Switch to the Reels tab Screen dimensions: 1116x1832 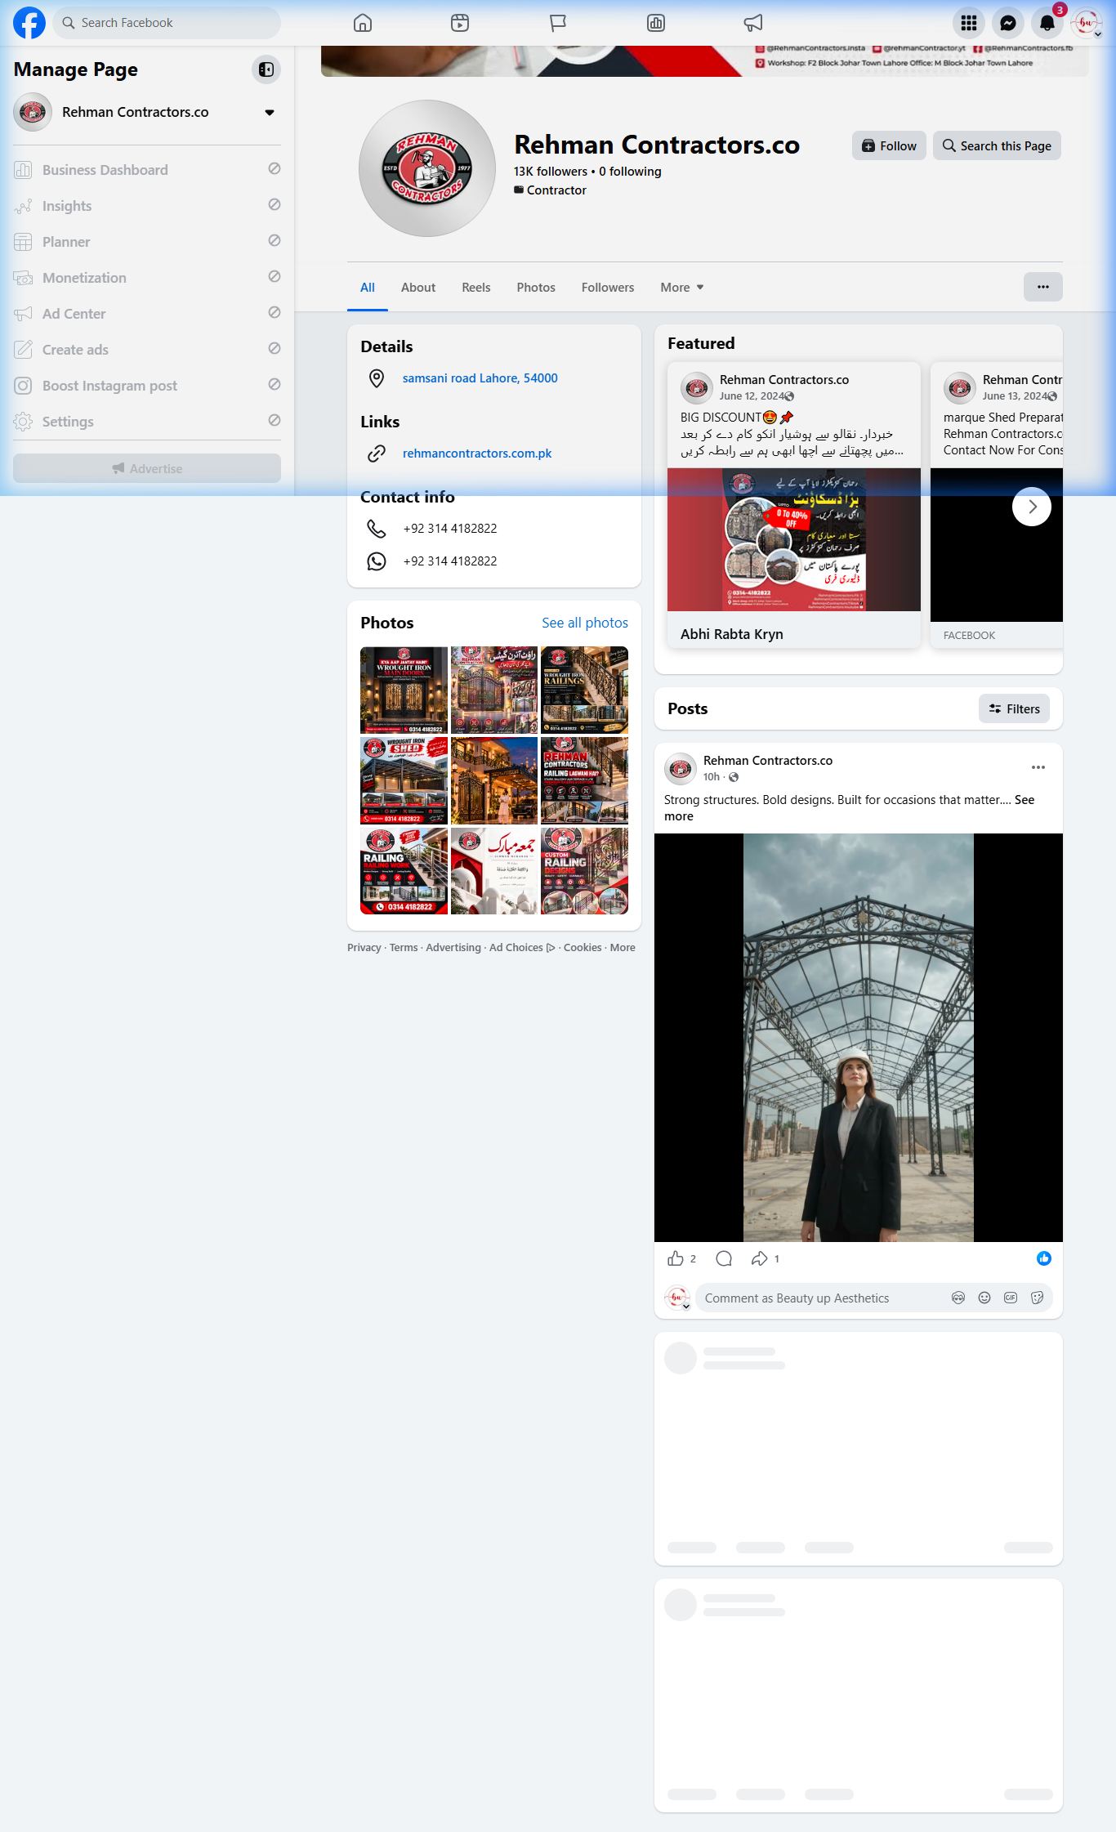coord(476,288)
